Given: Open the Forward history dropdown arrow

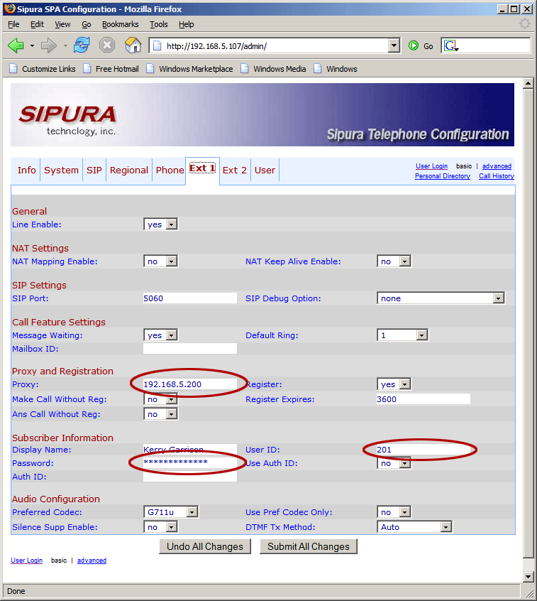Looking at the screenshot, I should coord(65,46).
